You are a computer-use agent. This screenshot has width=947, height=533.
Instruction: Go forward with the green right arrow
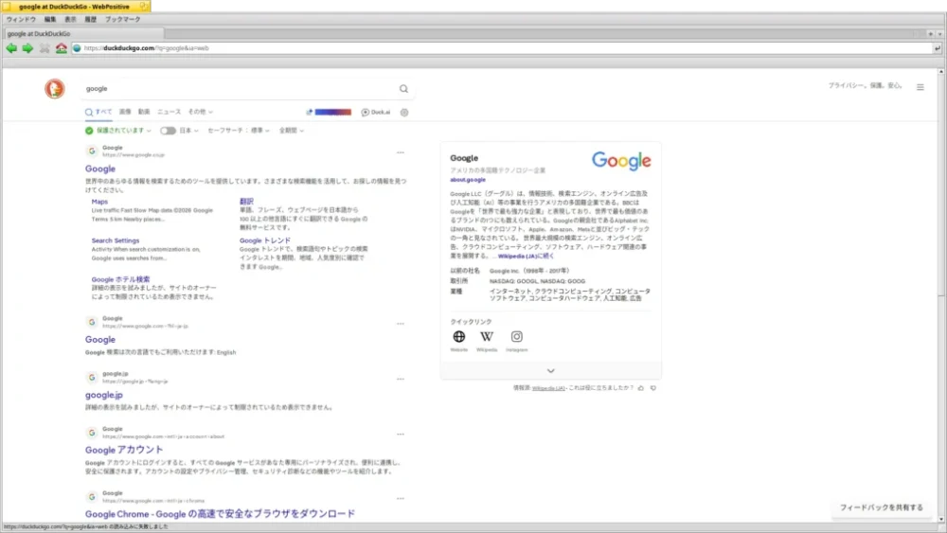(27, 48)
